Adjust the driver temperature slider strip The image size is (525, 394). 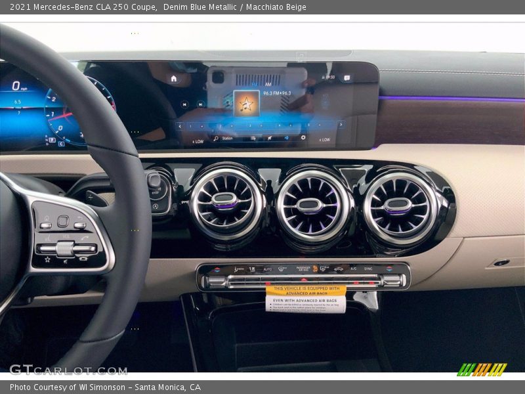217,269
